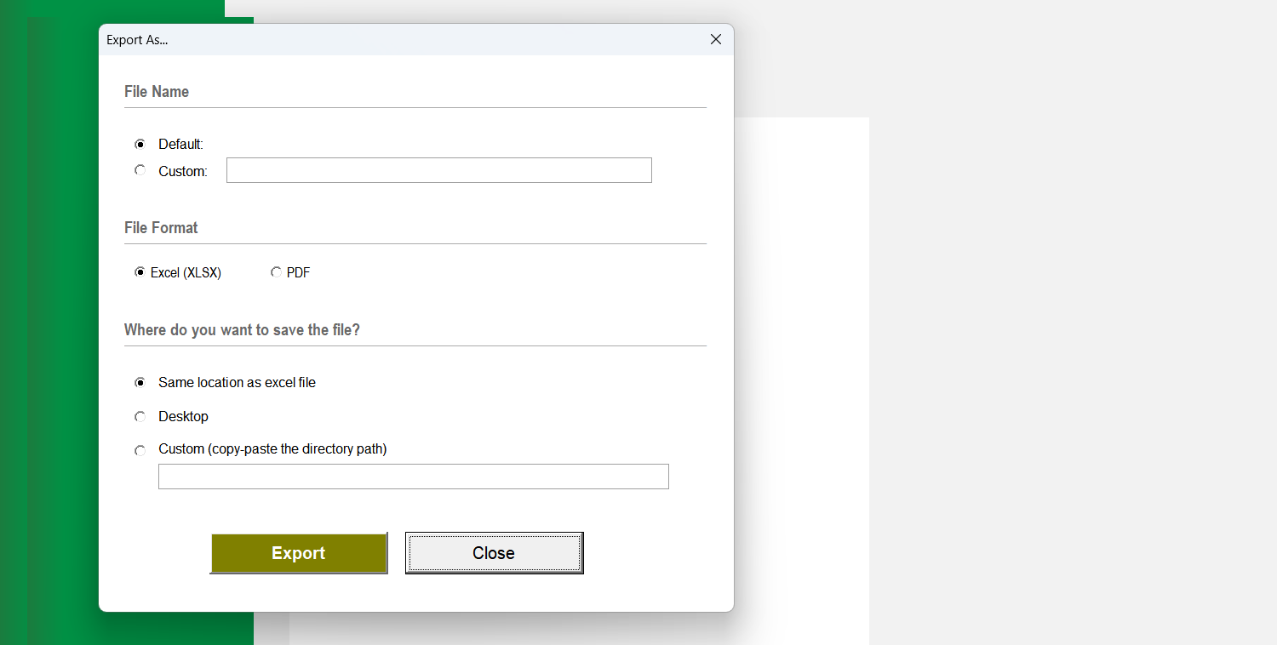Click the Custom file name text field
The height and width of the screenshot is (645, 1277).
coord(438,170)
